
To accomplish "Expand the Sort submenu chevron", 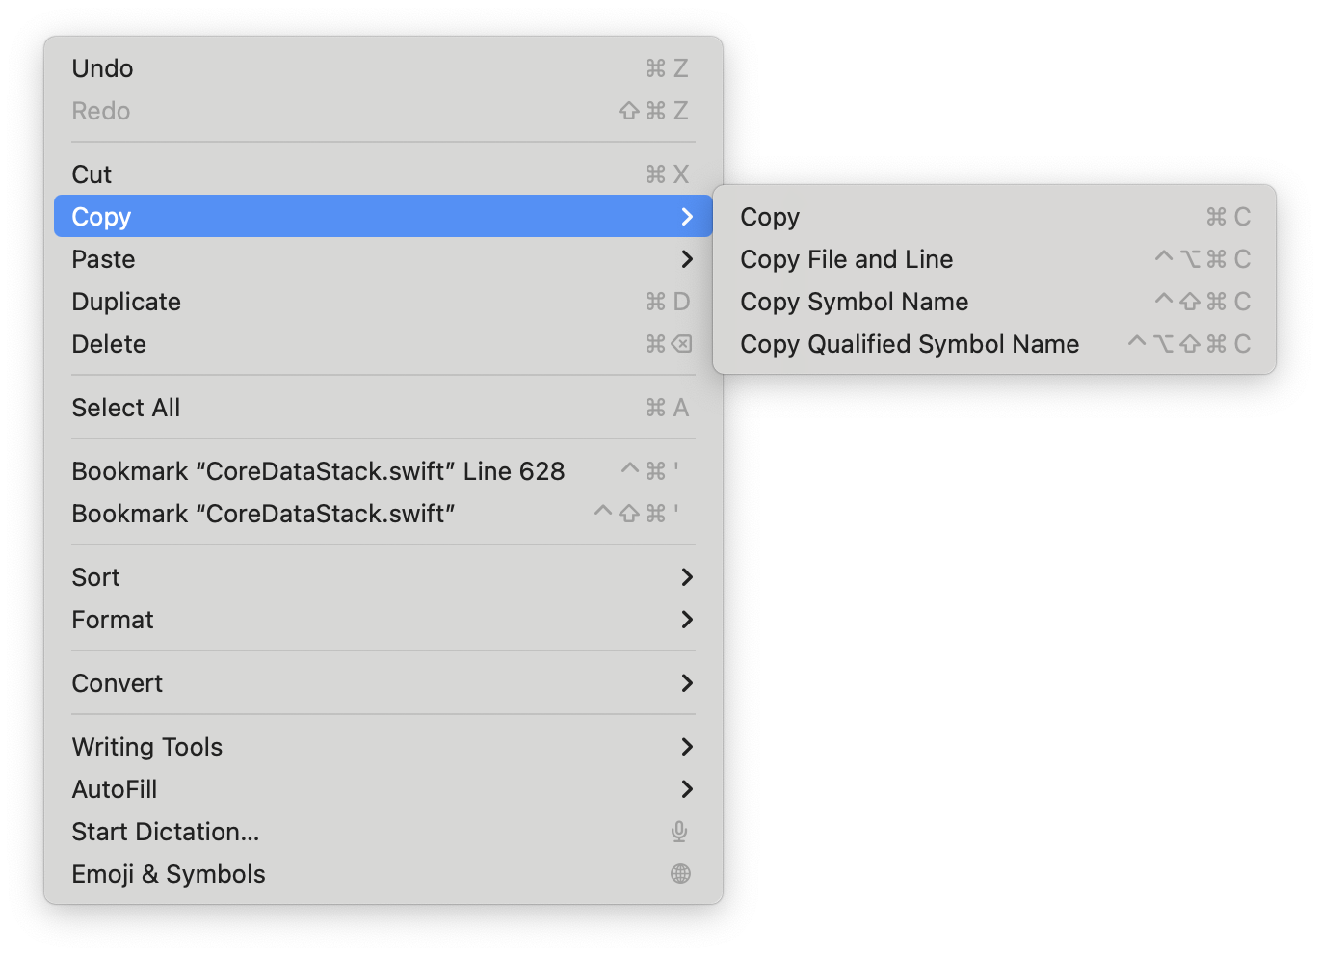I will tap(686, 577).
